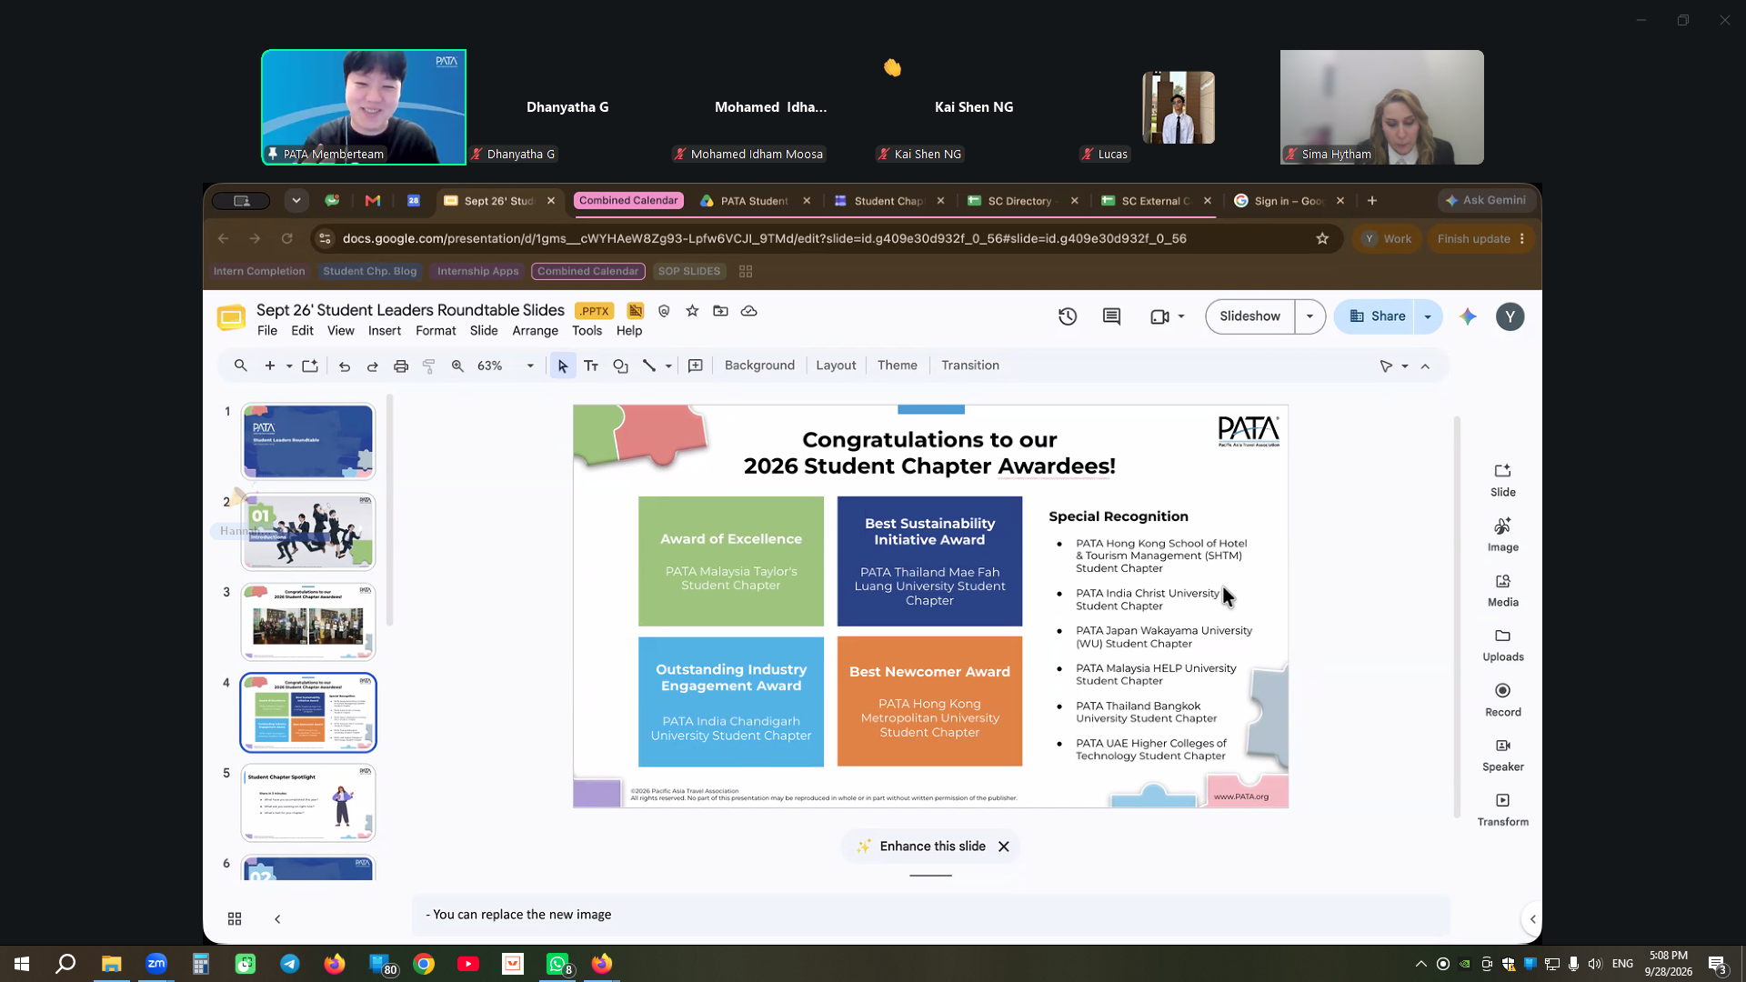Switch to SC Directory browser tab

tap(1018, 201)
